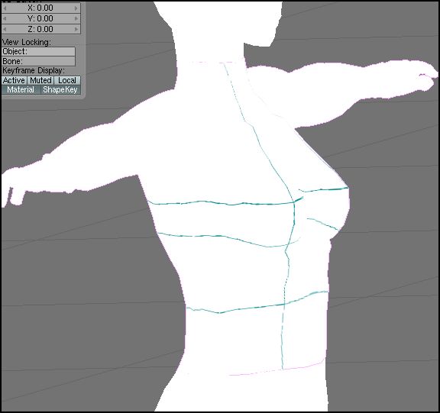This screenshot has height=413, width=440.
Task: Click the Object view locking field
Action: 38,52
